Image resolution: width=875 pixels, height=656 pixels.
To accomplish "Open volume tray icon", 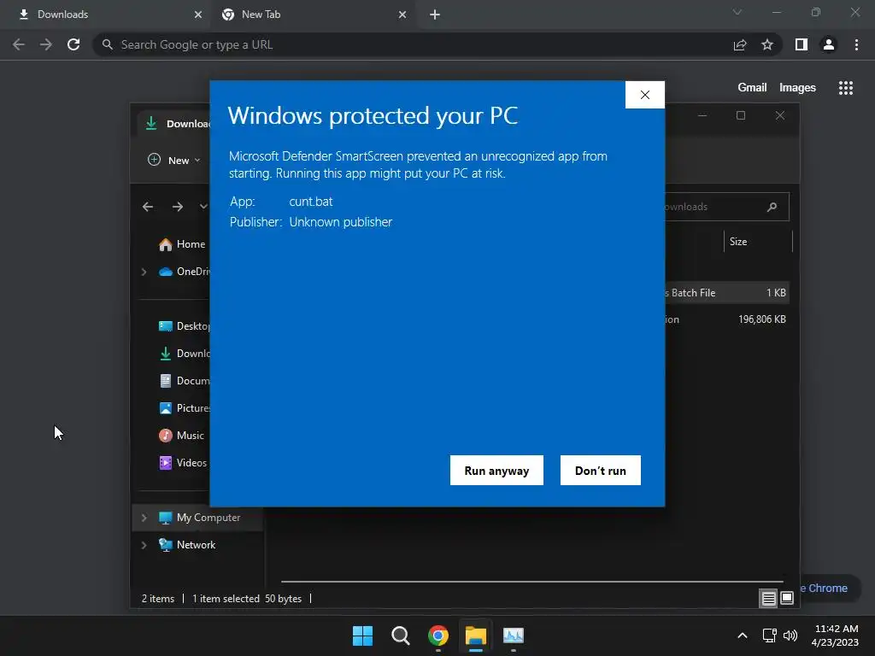I will (790, 635).
